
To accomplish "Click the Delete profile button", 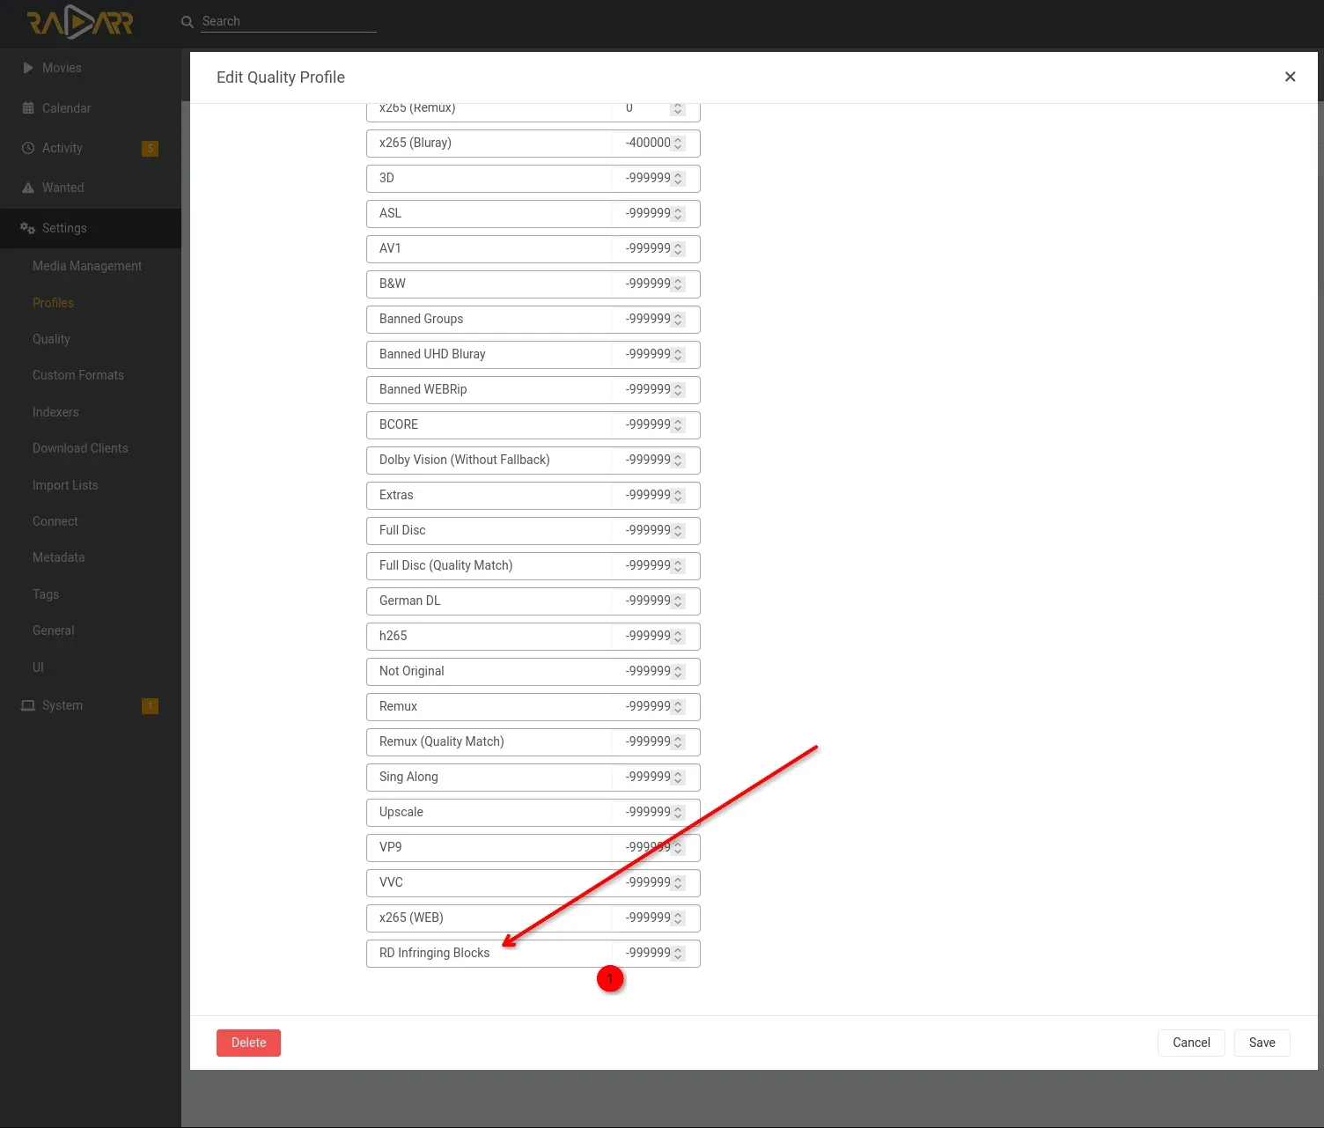I will tap(248, 1043).
